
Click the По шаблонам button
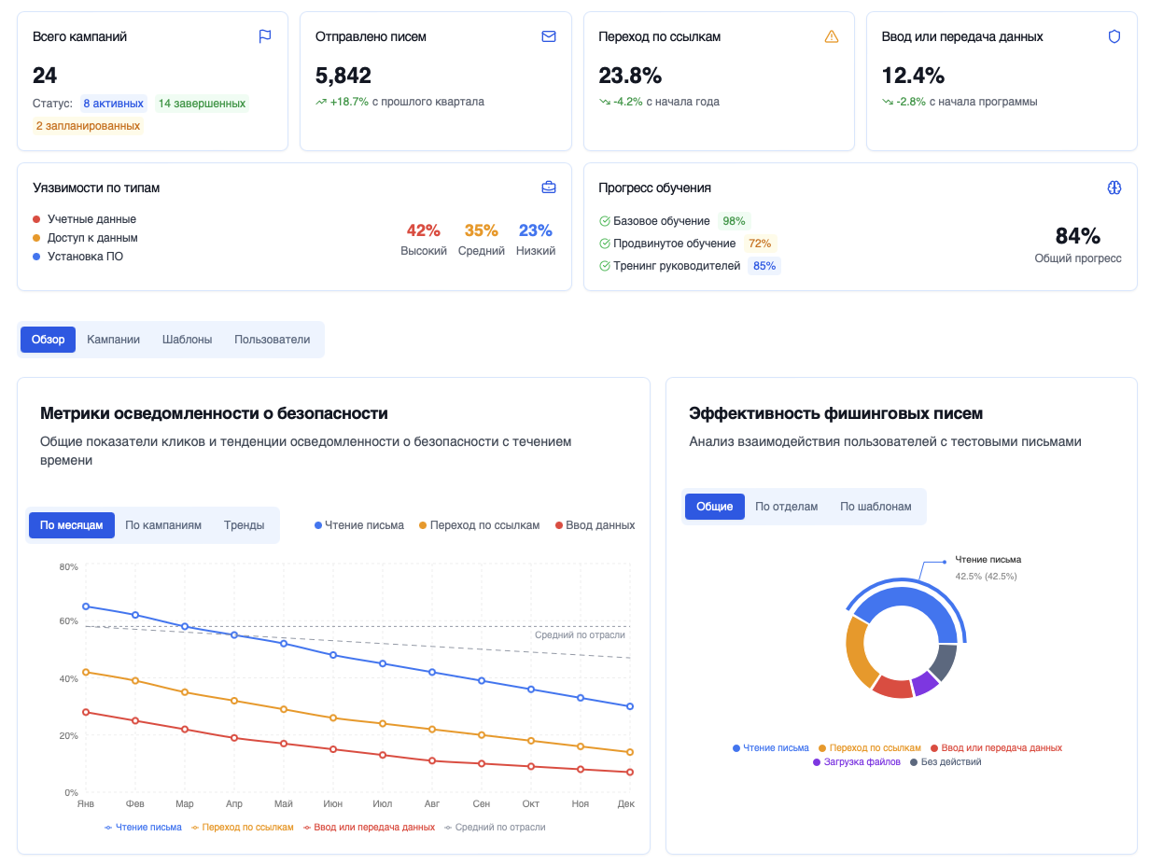(876, 507)
